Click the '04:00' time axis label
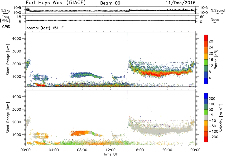 54,150
